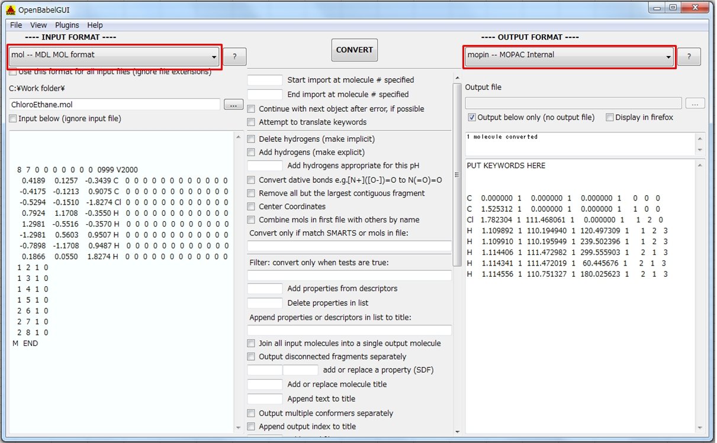Open the Help menu
This screenshot has height=443, width=717.
(95, 25)
